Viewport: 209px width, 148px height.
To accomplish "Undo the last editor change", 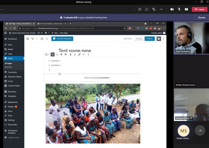I will click(x=33, y=39).
